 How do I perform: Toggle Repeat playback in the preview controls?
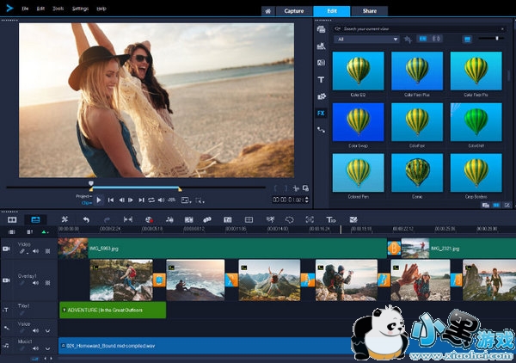151,200
